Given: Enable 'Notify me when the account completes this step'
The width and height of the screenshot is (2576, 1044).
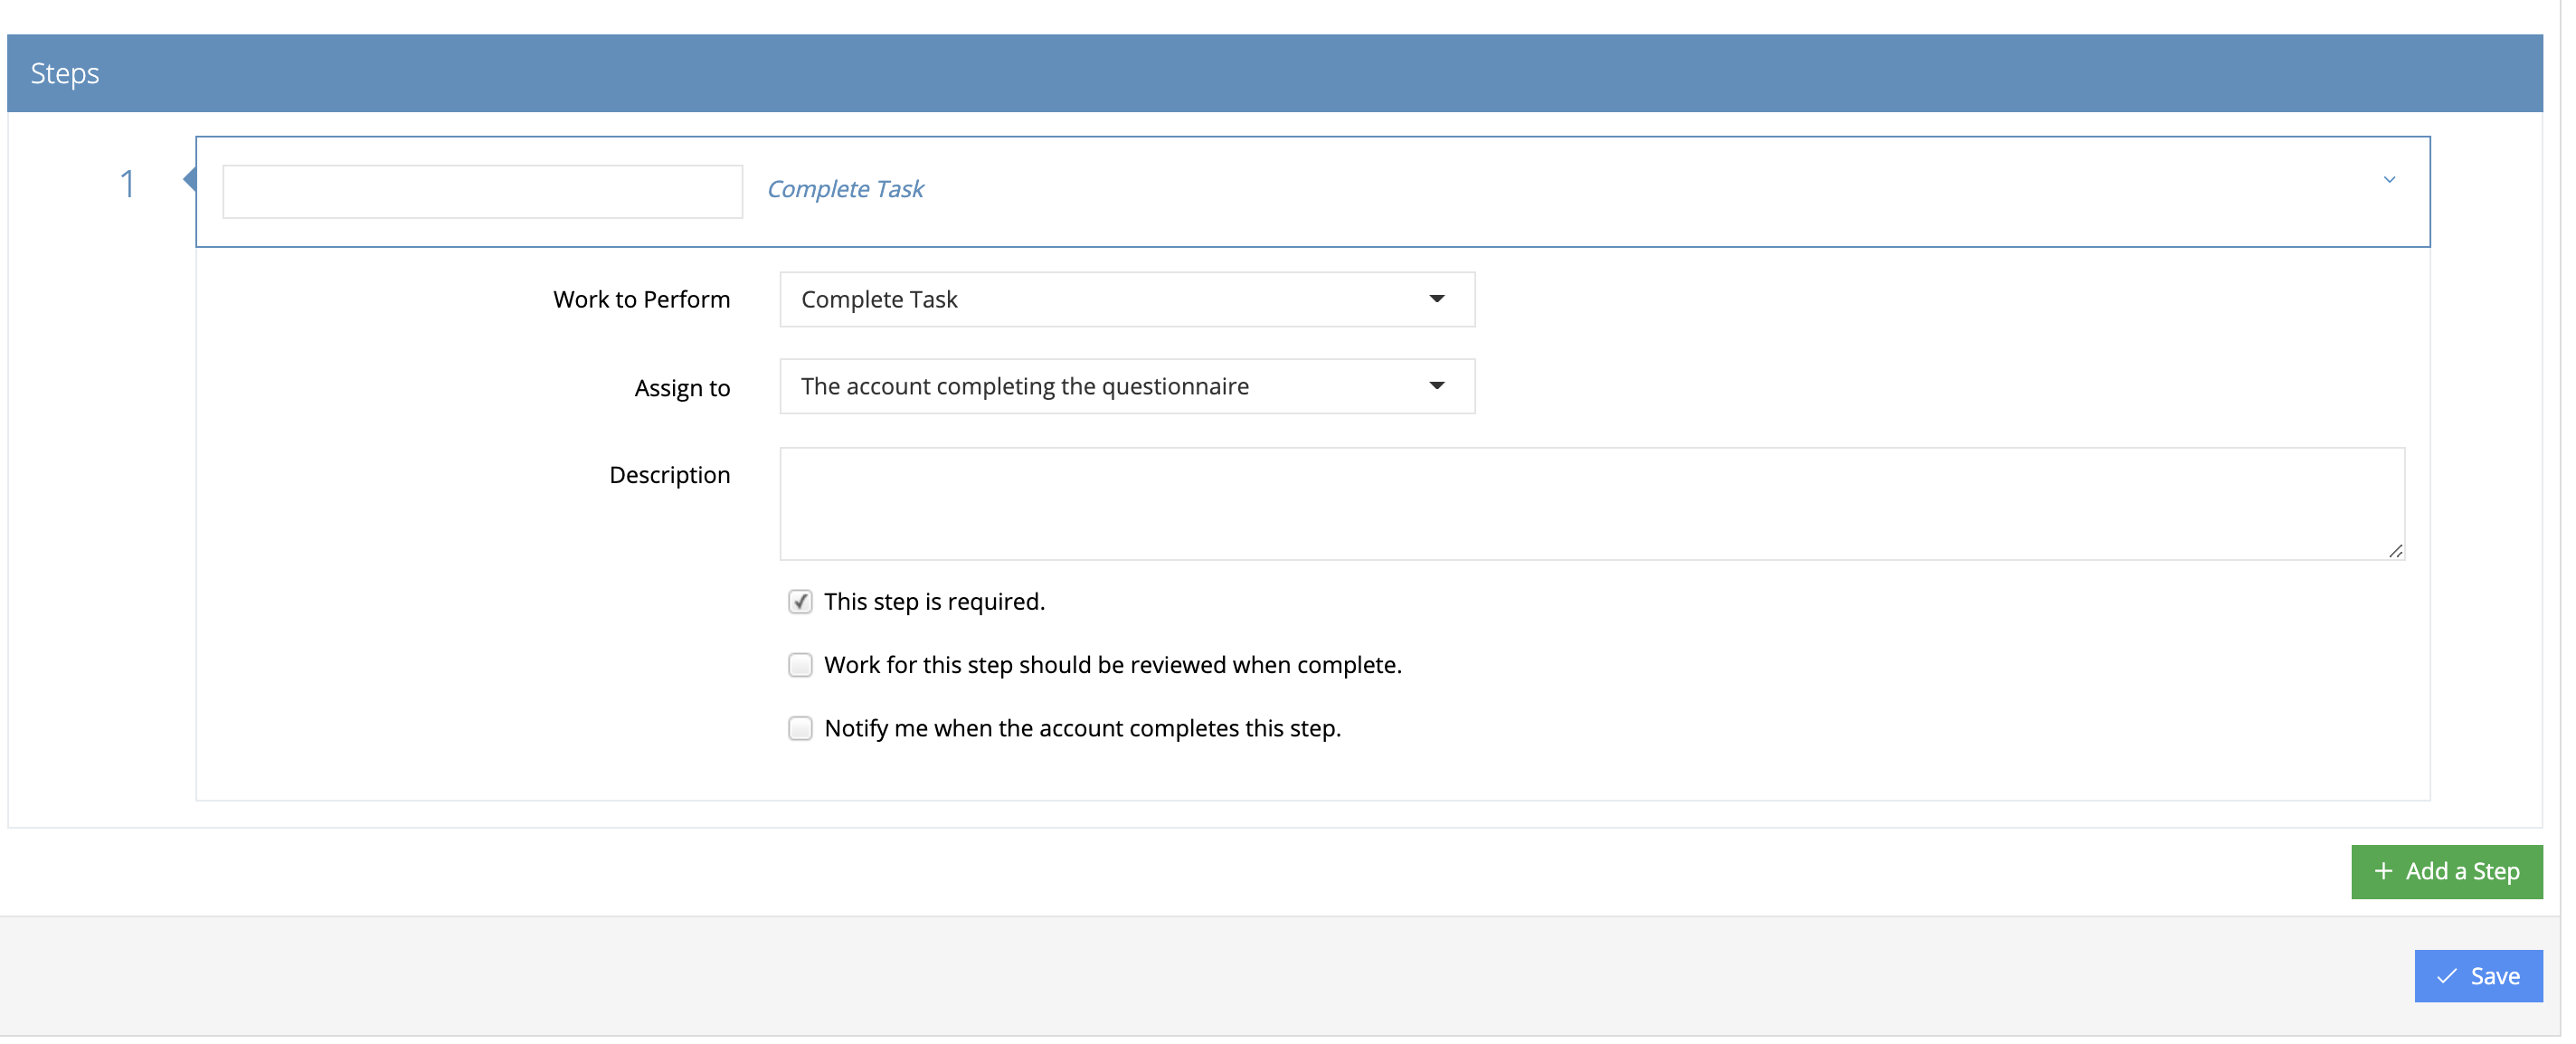Looking at the screenshot, I should [x=800, y=729].
